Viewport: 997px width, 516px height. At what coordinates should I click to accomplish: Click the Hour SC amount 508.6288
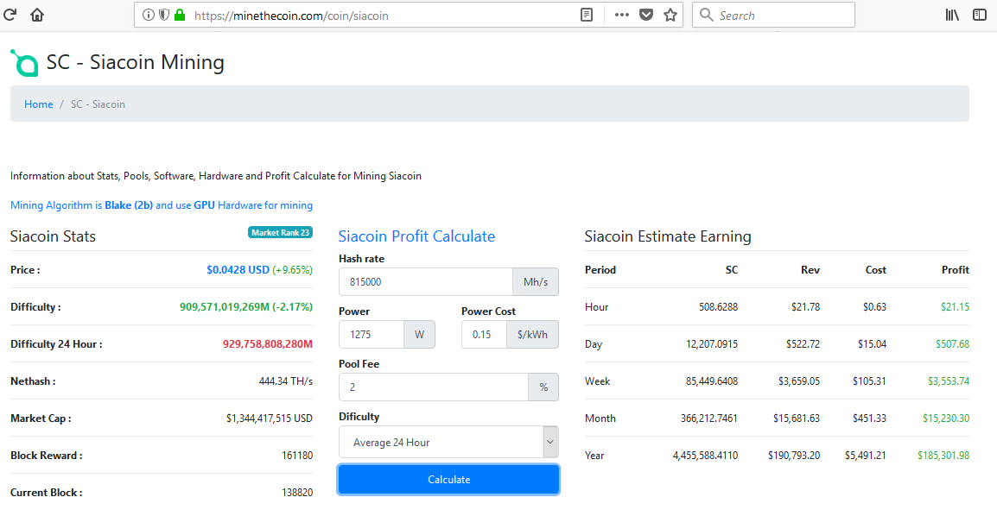pos(719,306)
